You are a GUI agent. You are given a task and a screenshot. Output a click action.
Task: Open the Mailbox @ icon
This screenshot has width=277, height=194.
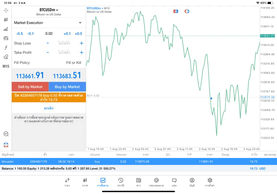pos(156,182)
